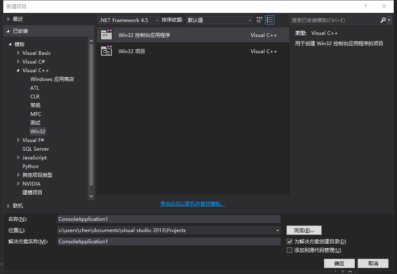Select the 常规 category
397x274 pixels.
coord(35,105)
